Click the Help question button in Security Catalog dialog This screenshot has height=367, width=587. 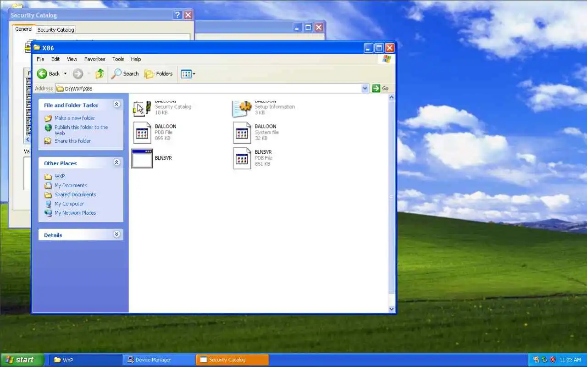pos(178,15)
